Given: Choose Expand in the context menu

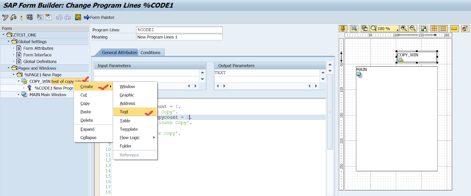Looking at the screenshot, I should pos(93,129).
